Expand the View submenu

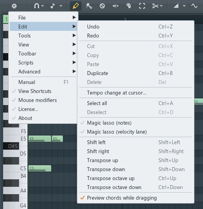click(x=43, y=45)
